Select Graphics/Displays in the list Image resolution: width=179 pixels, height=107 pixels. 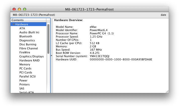tap(31, 56)
